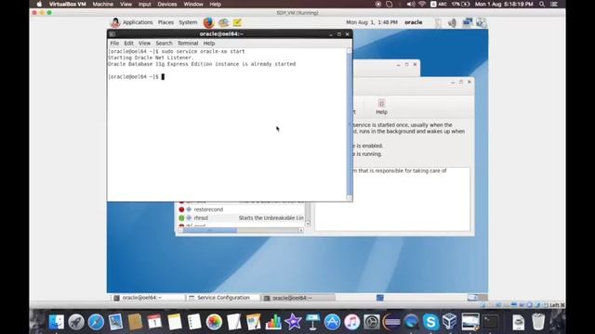Open Launchpad rocket icon in Dock
Screen dimensions: 595x334
coord(76,322)
